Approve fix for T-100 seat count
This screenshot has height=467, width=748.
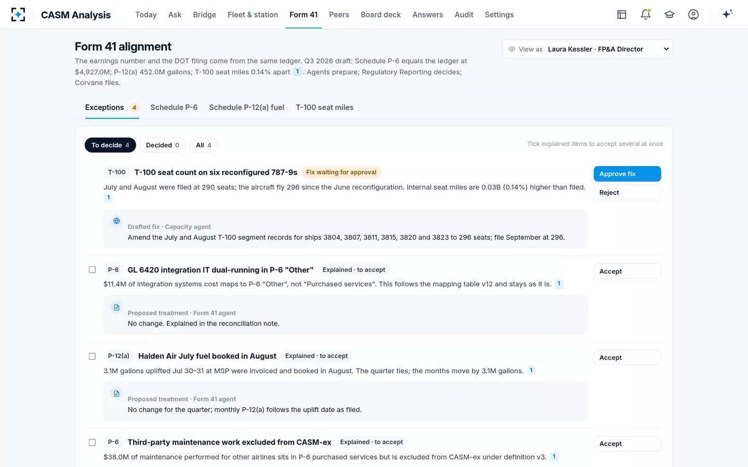click(627, 174)
